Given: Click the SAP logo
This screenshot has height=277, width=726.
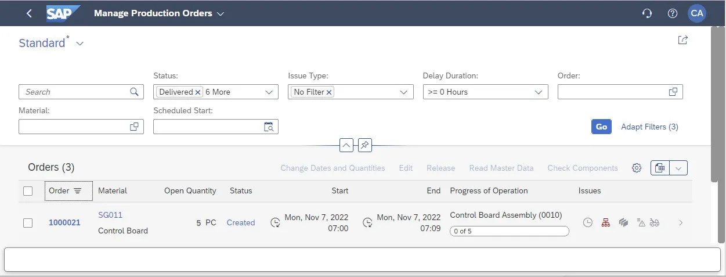Looking at the screenshot, I should (x=63, y=13).
